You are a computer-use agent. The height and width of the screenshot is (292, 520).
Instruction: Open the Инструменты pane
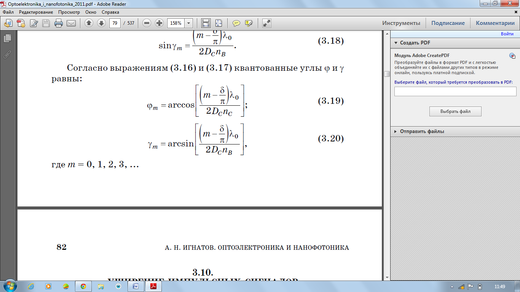401,23
